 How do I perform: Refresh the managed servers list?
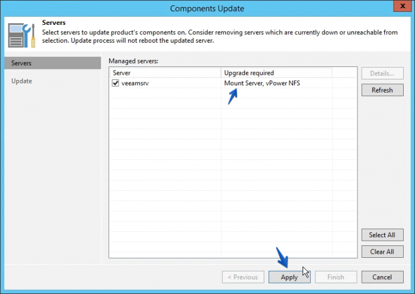(x=382, y=90)
